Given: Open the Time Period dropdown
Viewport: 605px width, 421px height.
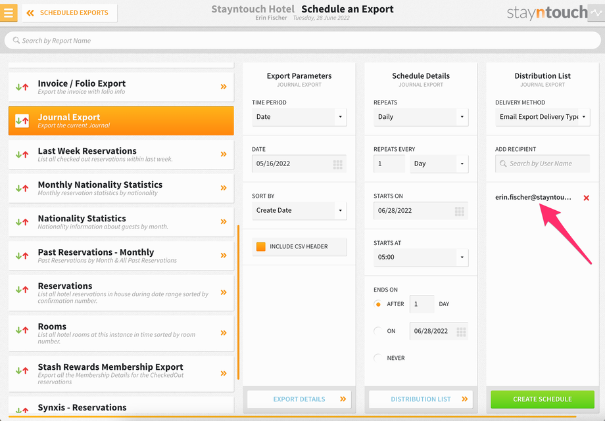Looking at the screenshot, I should coord(299,117).
